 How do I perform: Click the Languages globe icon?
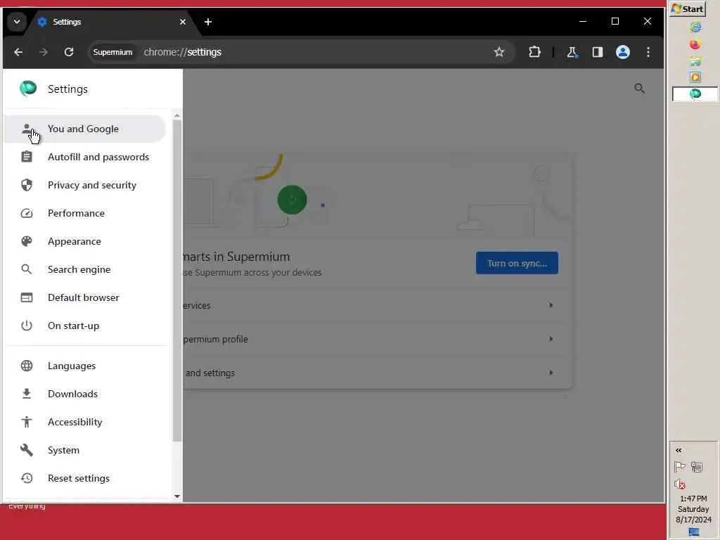pyautogui.click(x=27, y=366)
